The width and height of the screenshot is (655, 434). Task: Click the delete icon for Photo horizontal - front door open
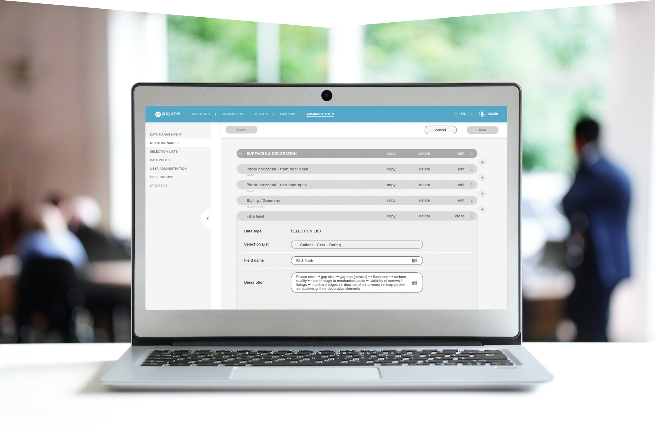tap(424, 169)
